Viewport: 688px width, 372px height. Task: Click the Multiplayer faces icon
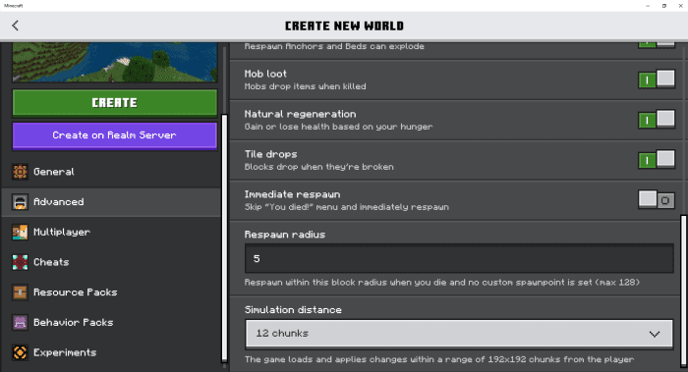[x=20, y=233]
